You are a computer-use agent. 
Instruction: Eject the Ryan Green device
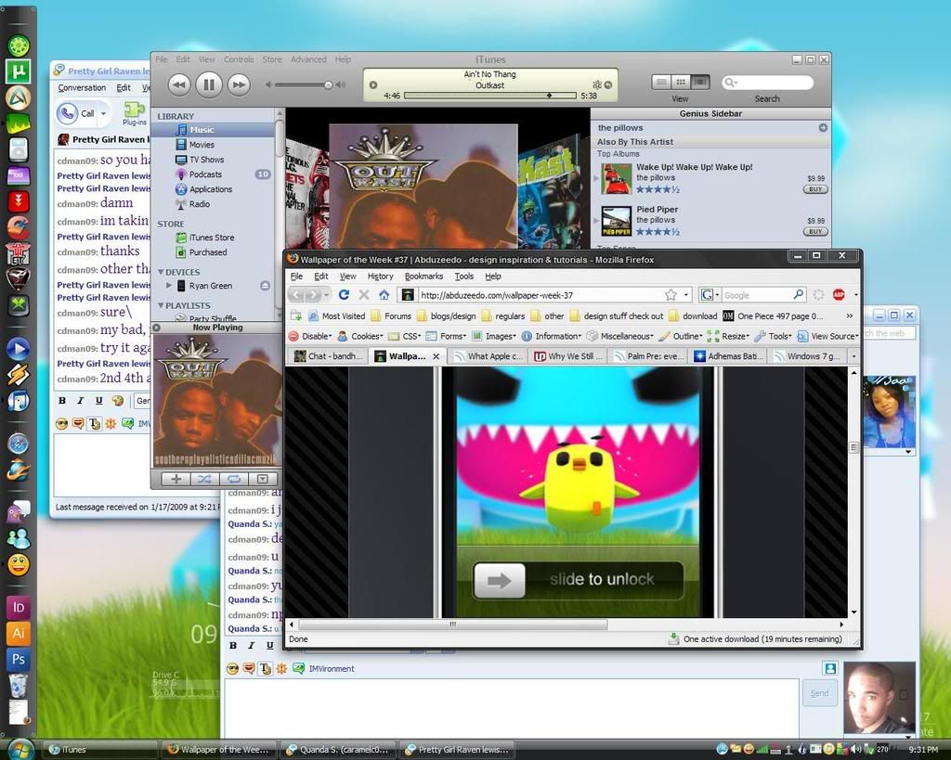(265, 286)
